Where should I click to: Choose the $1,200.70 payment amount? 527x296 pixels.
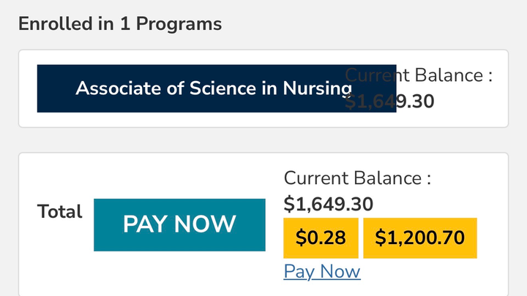(x=420, y=238)
